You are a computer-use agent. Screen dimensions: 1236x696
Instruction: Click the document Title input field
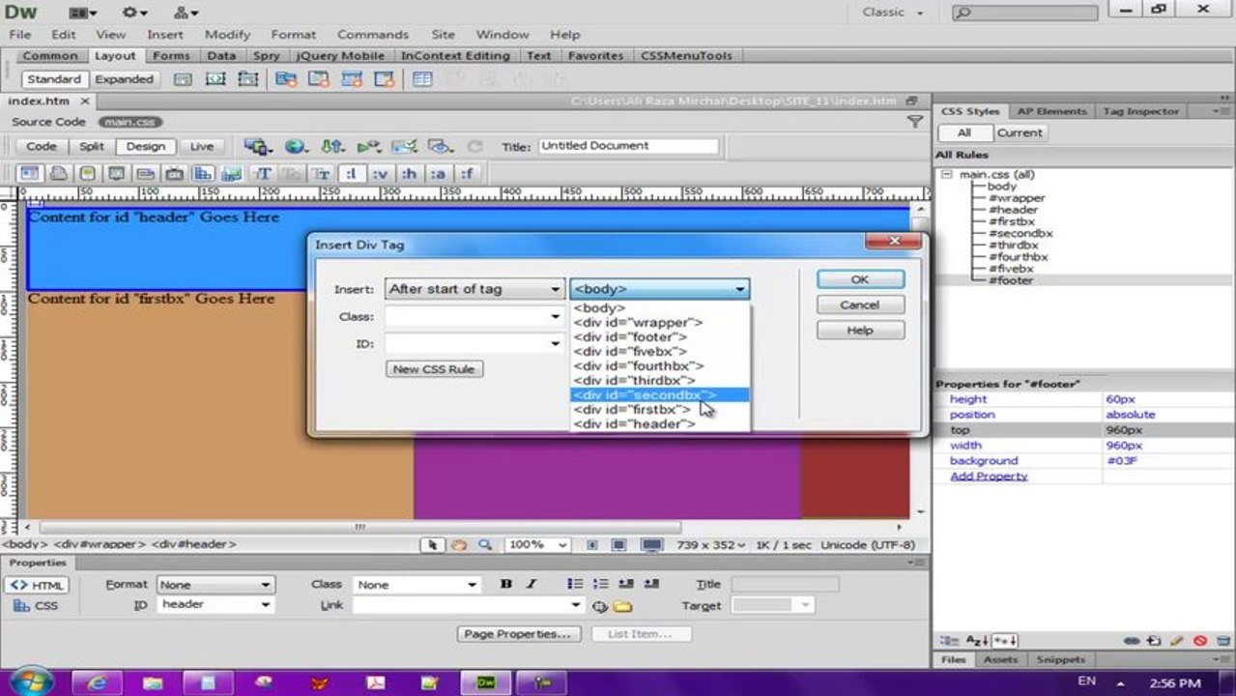click(628, 146)
